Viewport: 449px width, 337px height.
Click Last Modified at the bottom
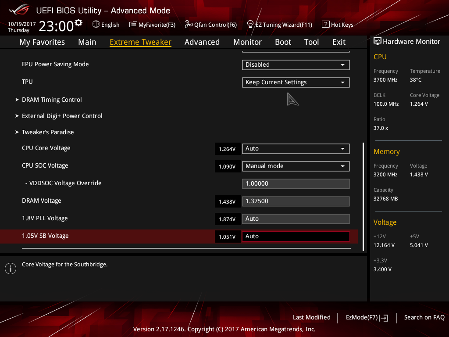click(312, 318)
